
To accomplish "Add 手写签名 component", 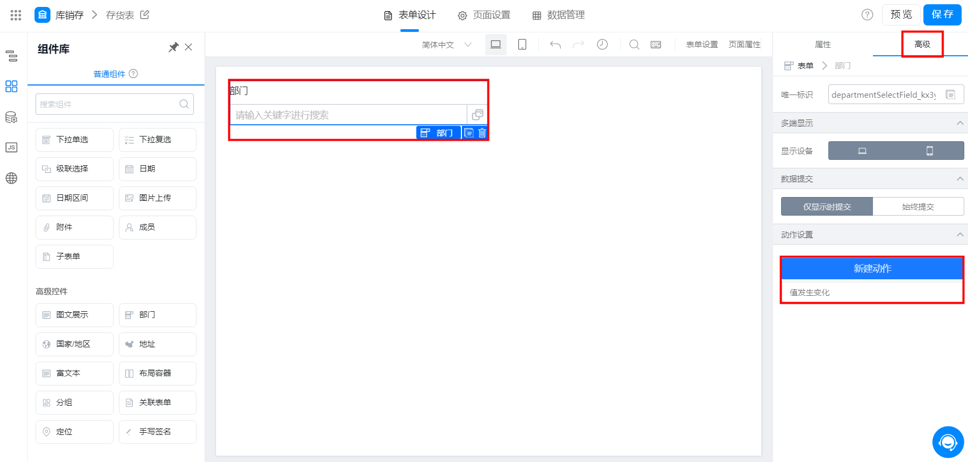I will point(158,432).
